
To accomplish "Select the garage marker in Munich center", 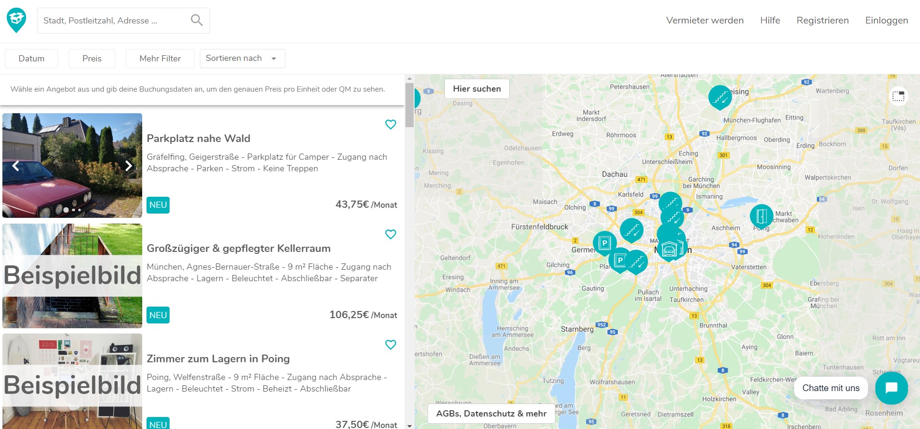I will point(669,250).
